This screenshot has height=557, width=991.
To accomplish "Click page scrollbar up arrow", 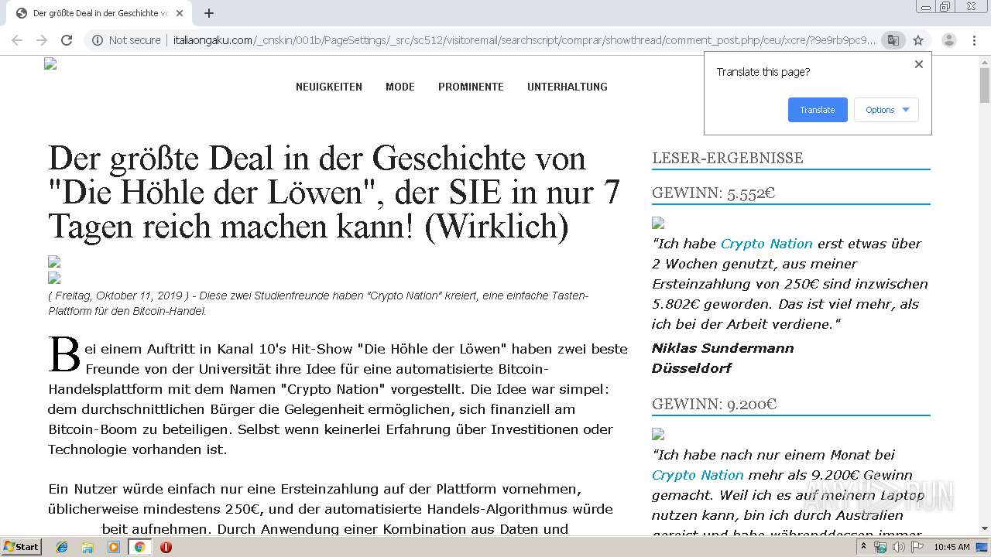I will [985, 61].
